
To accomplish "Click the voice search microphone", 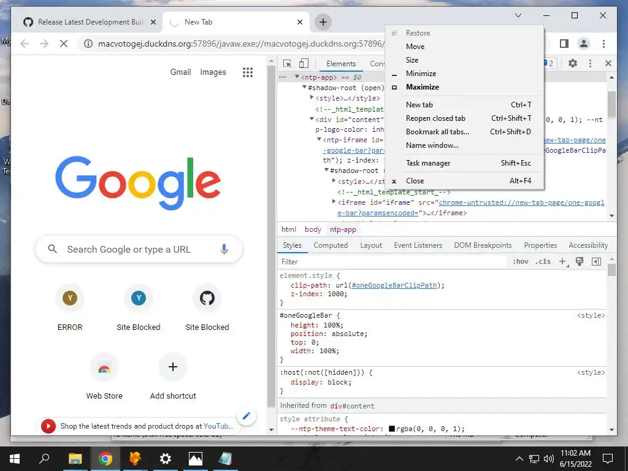I will 224,249.
